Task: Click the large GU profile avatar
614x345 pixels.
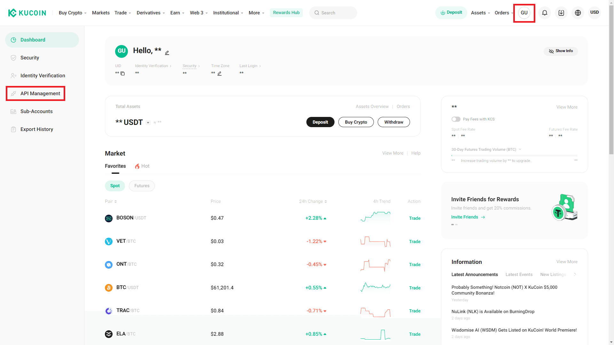Action: (x=122, y=51)
